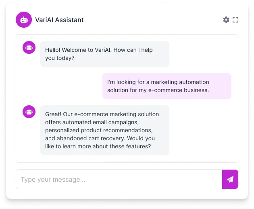Viewport: 254px width, 209px height.
Task: Click the bot avatar beside the e-commerce reply
Action: 29,112
